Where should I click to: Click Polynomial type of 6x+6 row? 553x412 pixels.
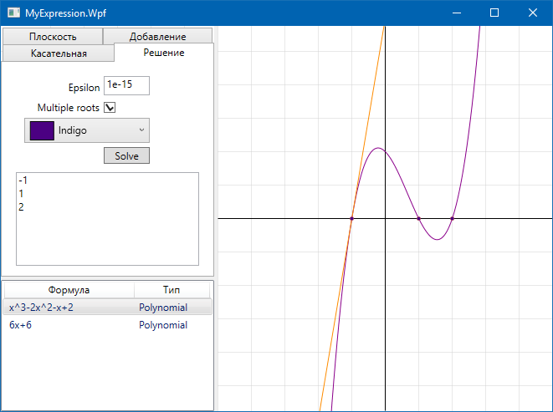coord(163,325)
